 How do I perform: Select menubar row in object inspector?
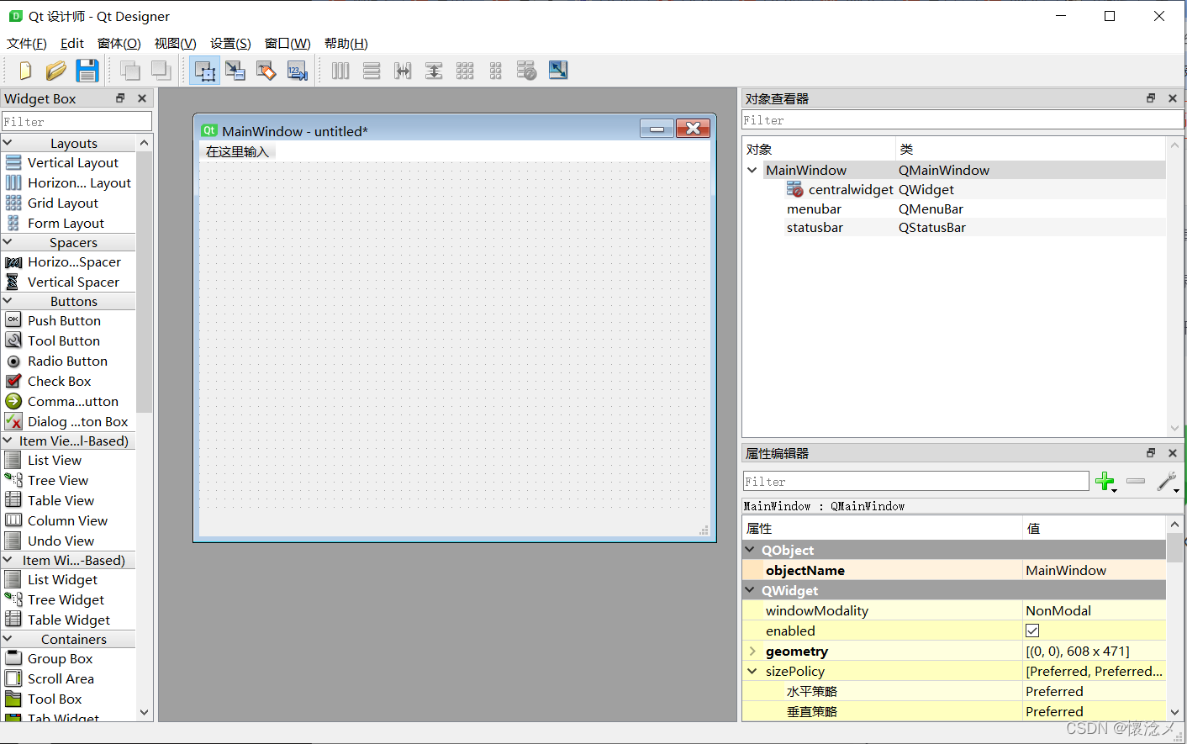point(954,208)
